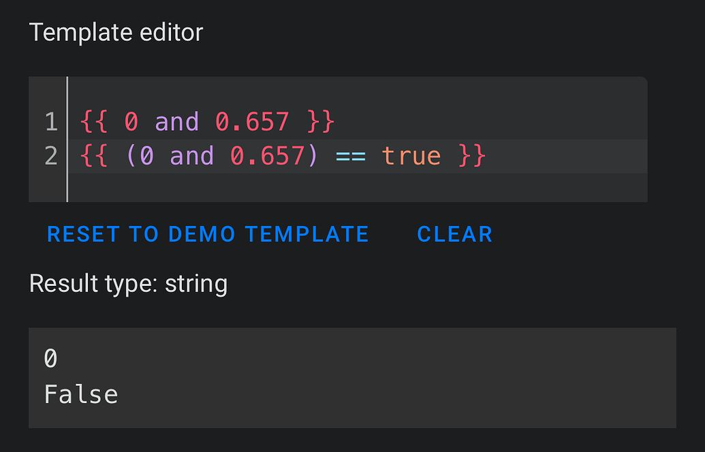This screenshot has width=705, height=452.
Task: Select line number 2 in the gutter
Action: [x=51, y=156]
